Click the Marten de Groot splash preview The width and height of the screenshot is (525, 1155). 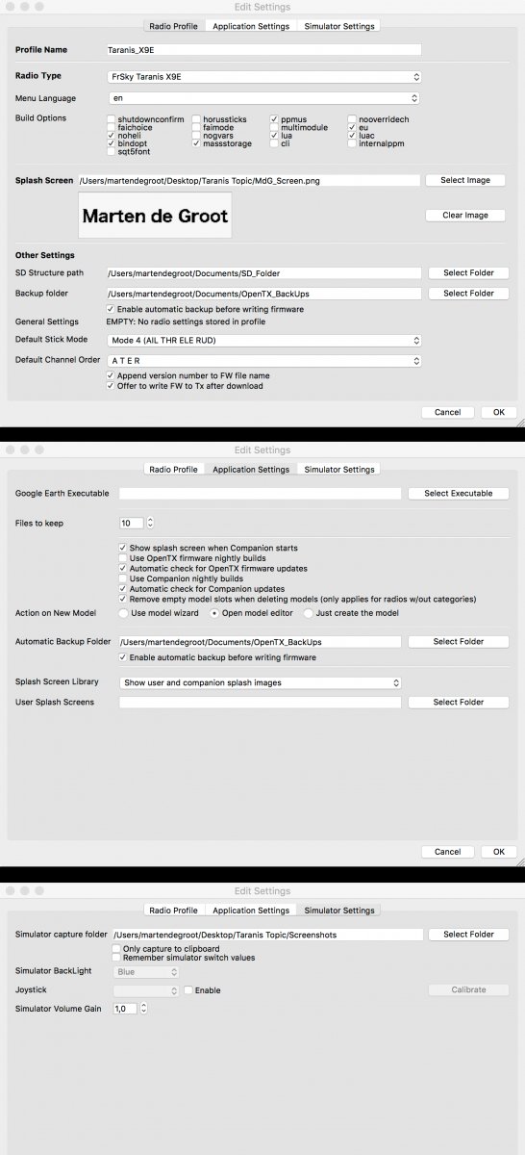[155, 216]
